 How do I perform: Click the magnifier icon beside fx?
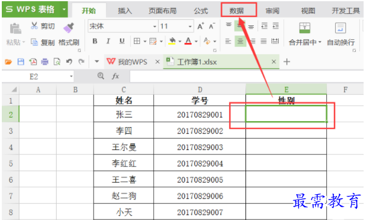pos(101,76)
